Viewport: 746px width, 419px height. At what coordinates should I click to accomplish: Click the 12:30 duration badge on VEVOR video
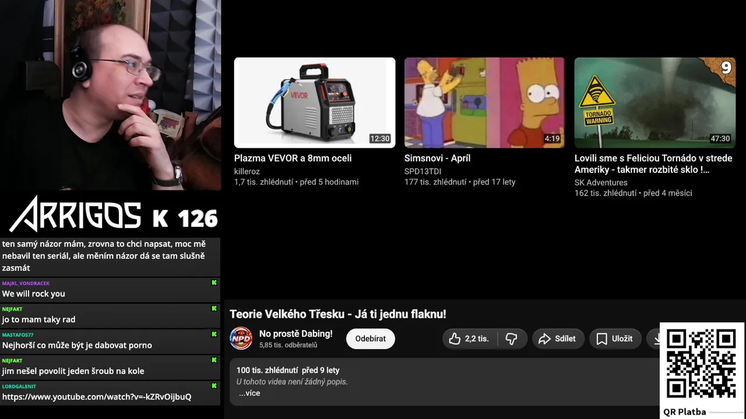coord(380,139)
